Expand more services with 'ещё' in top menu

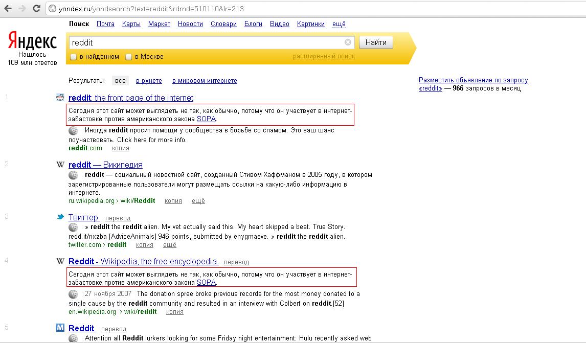coord(339,24)
